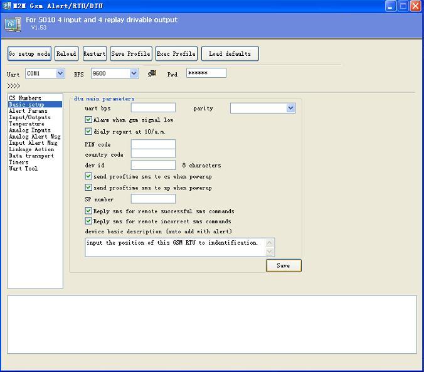
Task: Click the description box scroll down arrow
Action: click(269, 252)
